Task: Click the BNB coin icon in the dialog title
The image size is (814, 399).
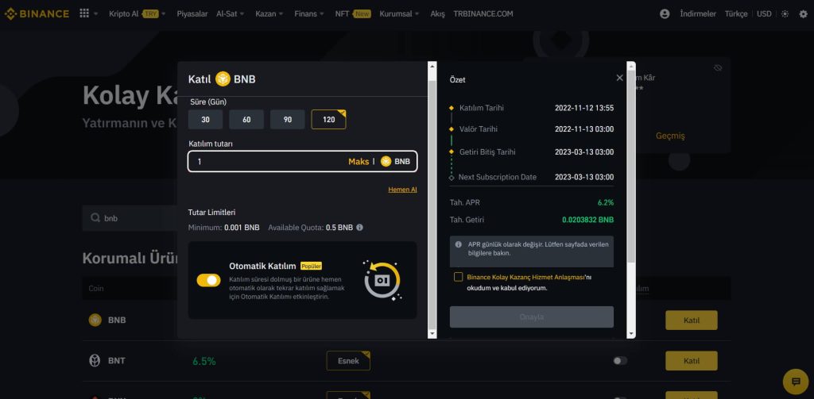Action: (x=223, y=79)
